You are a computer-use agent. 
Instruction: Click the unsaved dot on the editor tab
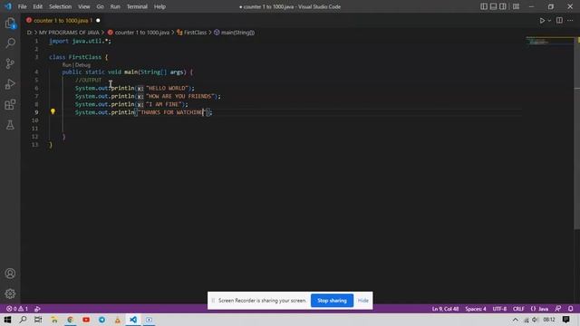[98, 20]
